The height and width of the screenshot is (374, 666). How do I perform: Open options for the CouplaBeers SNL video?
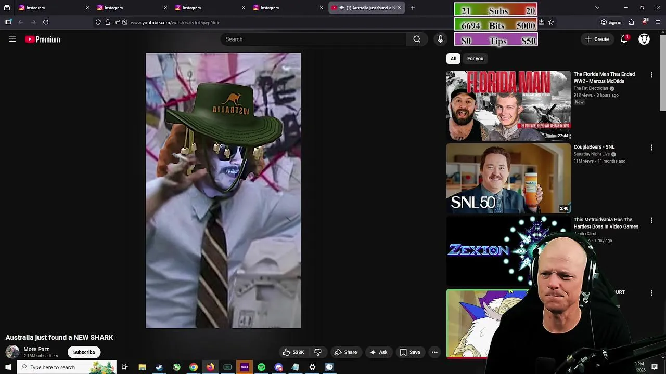point(651,148)
